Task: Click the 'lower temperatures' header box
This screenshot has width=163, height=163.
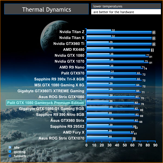Action: (126, 6)
